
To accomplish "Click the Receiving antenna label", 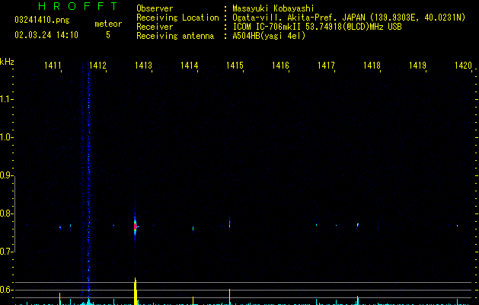I will click(x=175, y=36).
